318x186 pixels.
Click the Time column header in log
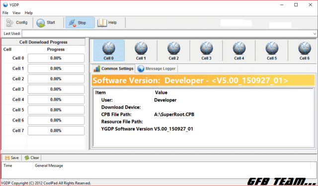[x=8, y=166]
